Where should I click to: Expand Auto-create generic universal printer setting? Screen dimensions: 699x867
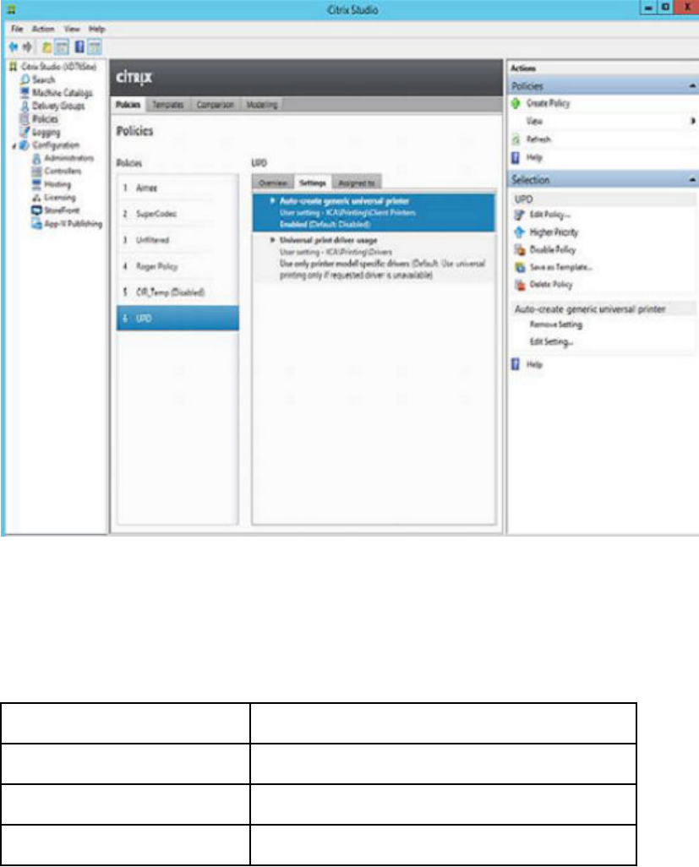click(273, 201)
